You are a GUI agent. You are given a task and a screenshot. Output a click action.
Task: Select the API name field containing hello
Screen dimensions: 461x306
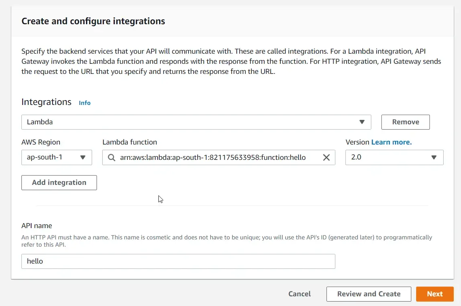178,261
